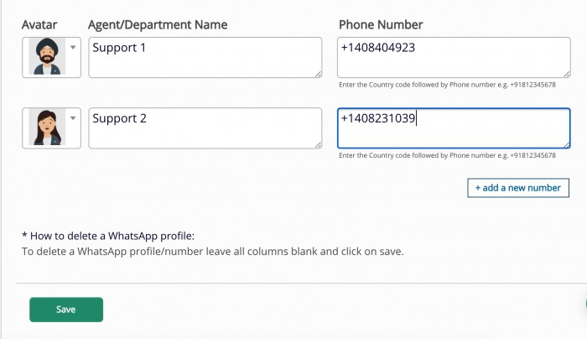Viewport: 587px width, 339px height.
Task: Click the country code hint under second phone field
Action: tap(447, 155)
